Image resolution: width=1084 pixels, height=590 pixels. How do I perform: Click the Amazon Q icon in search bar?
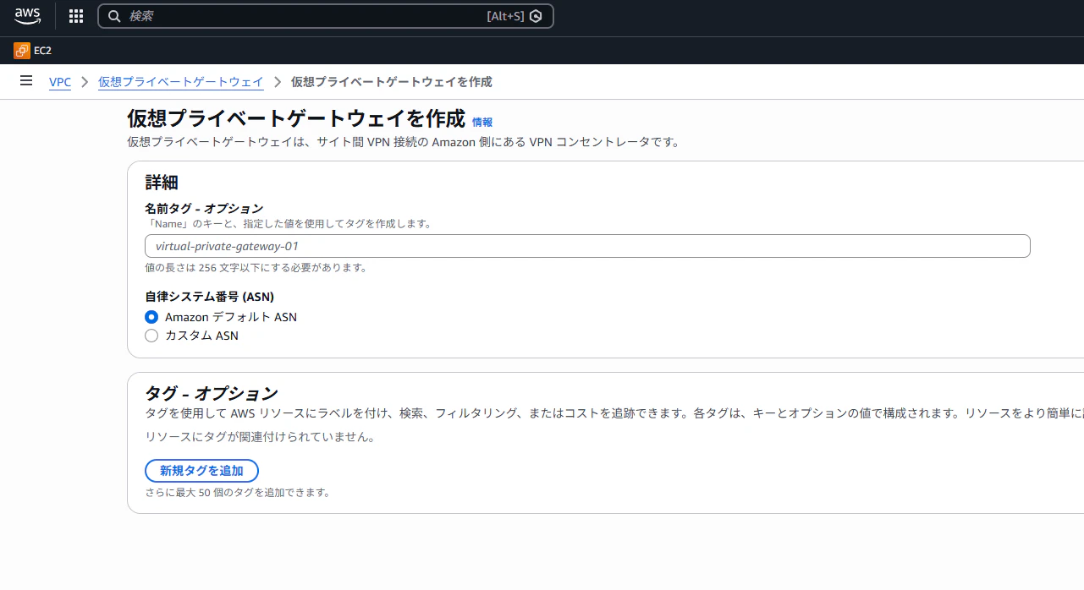pyautogui.click(x=536, y=16)
